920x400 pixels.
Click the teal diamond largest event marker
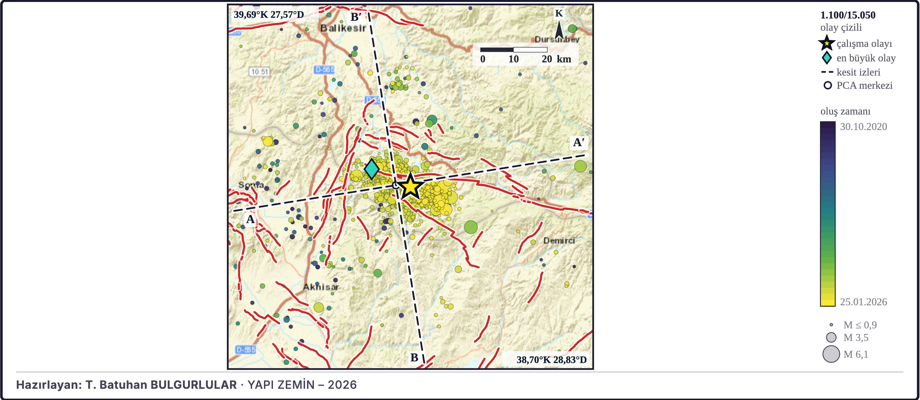[372, 169]
